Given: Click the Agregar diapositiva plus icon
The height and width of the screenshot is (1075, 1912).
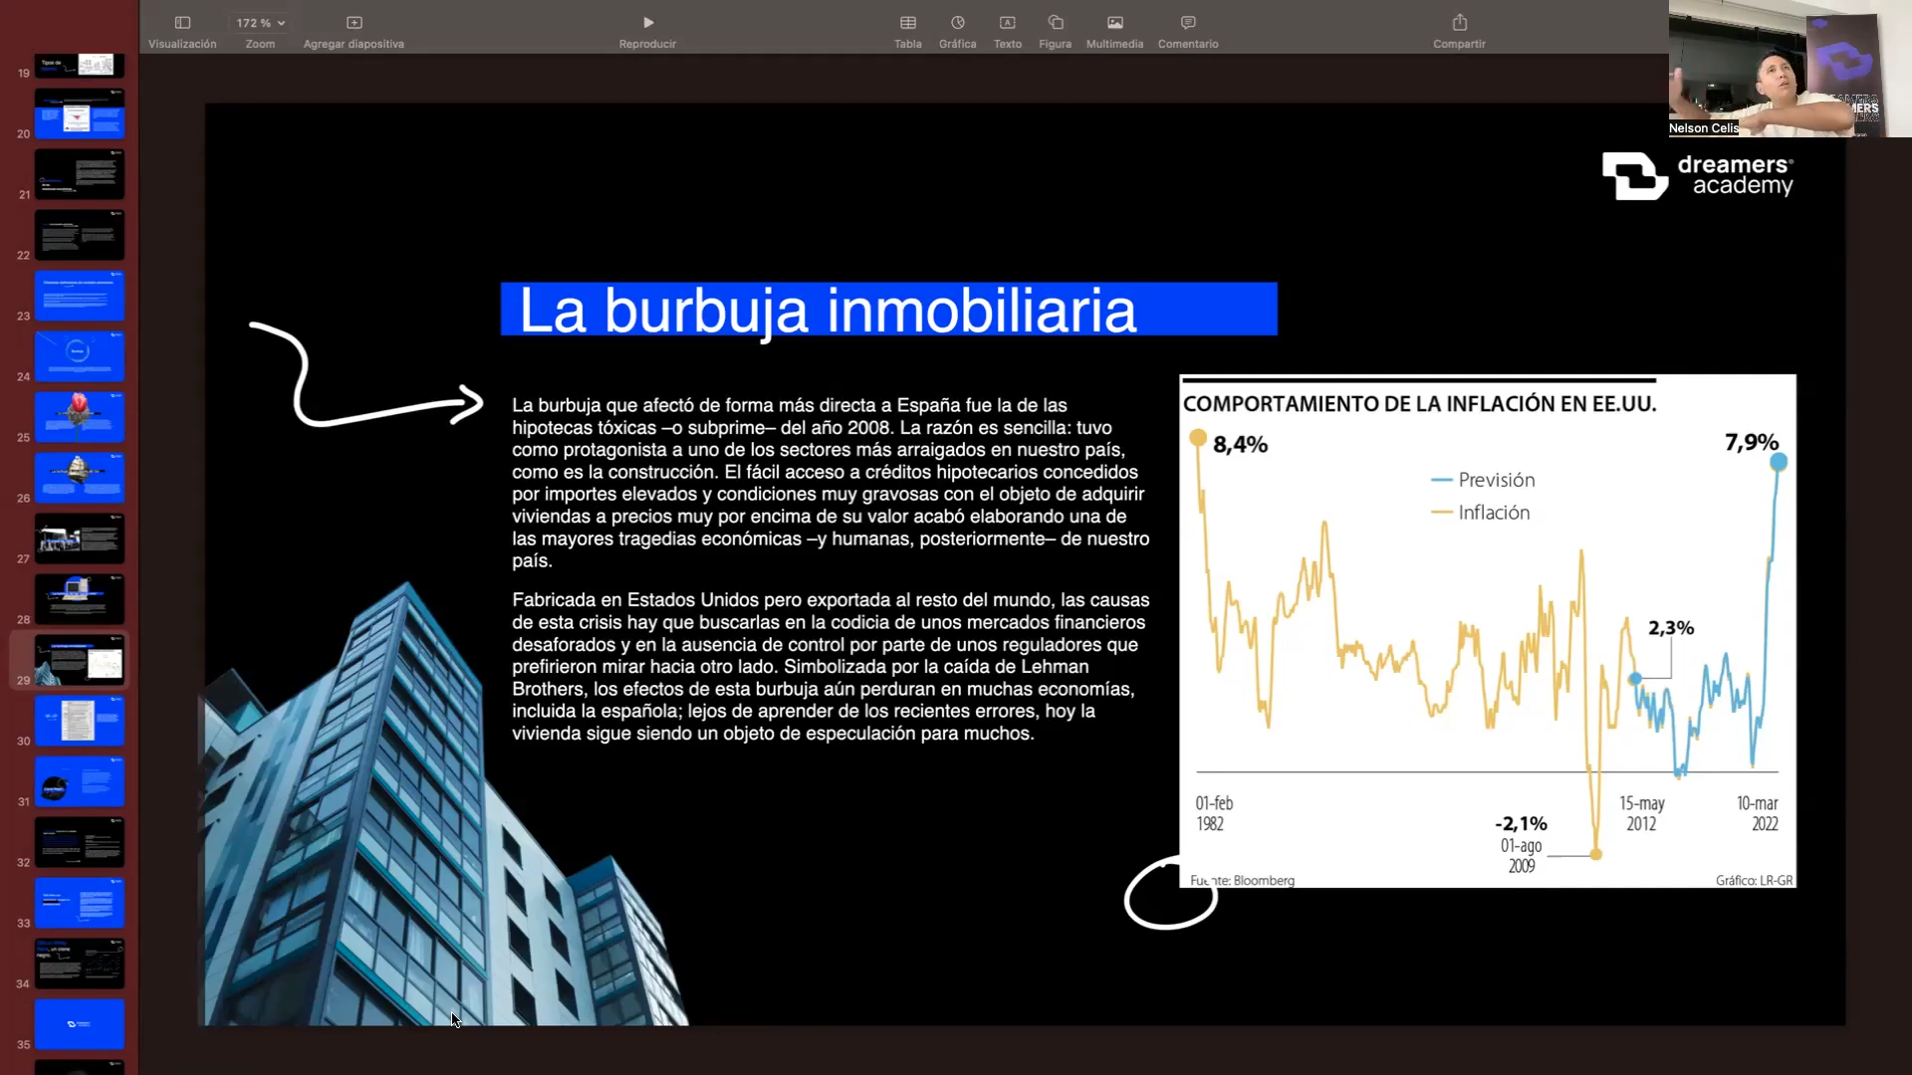Looking at the screenshot, I should coord(354,23).
